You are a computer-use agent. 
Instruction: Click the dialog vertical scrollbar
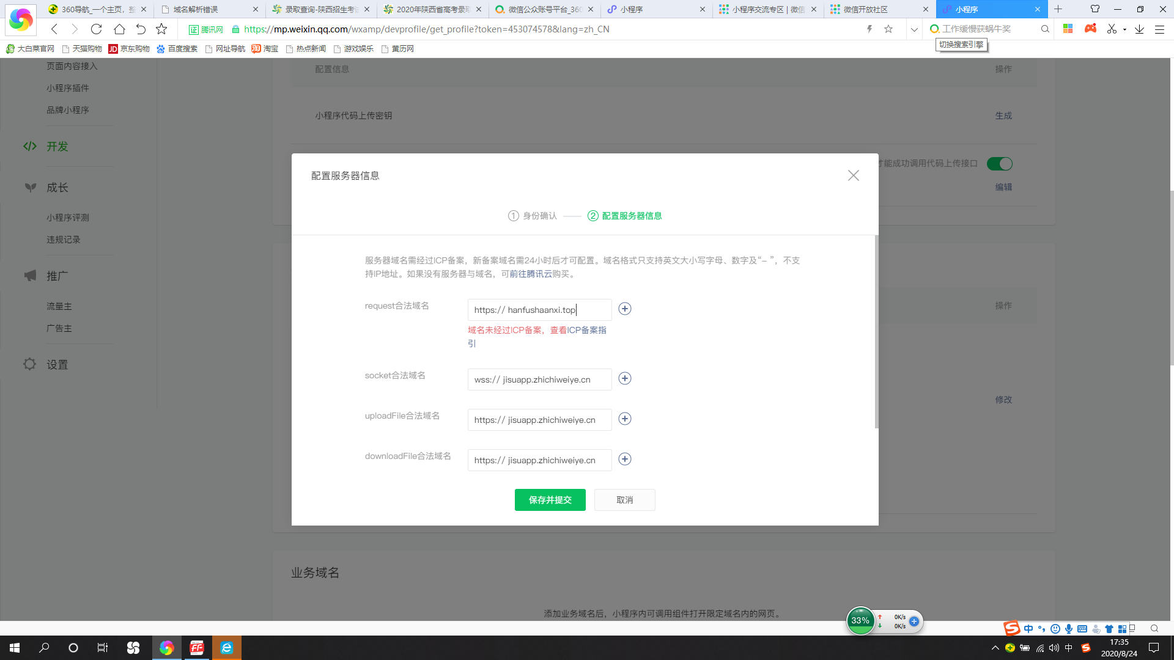876,330
